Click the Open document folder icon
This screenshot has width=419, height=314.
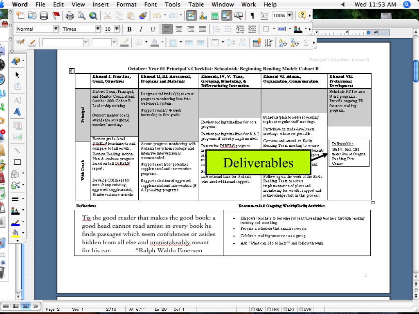[x=32, y=16]
